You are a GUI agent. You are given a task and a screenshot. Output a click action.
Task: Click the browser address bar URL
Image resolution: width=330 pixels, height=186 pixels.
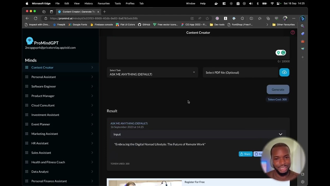(94, 18)
